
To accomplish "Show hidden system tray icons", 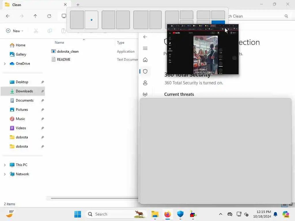I will coord(221,214).
